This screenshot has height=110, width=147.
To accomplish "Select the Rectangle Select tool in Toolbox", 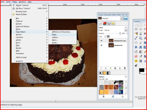I will tap(136, 29).
